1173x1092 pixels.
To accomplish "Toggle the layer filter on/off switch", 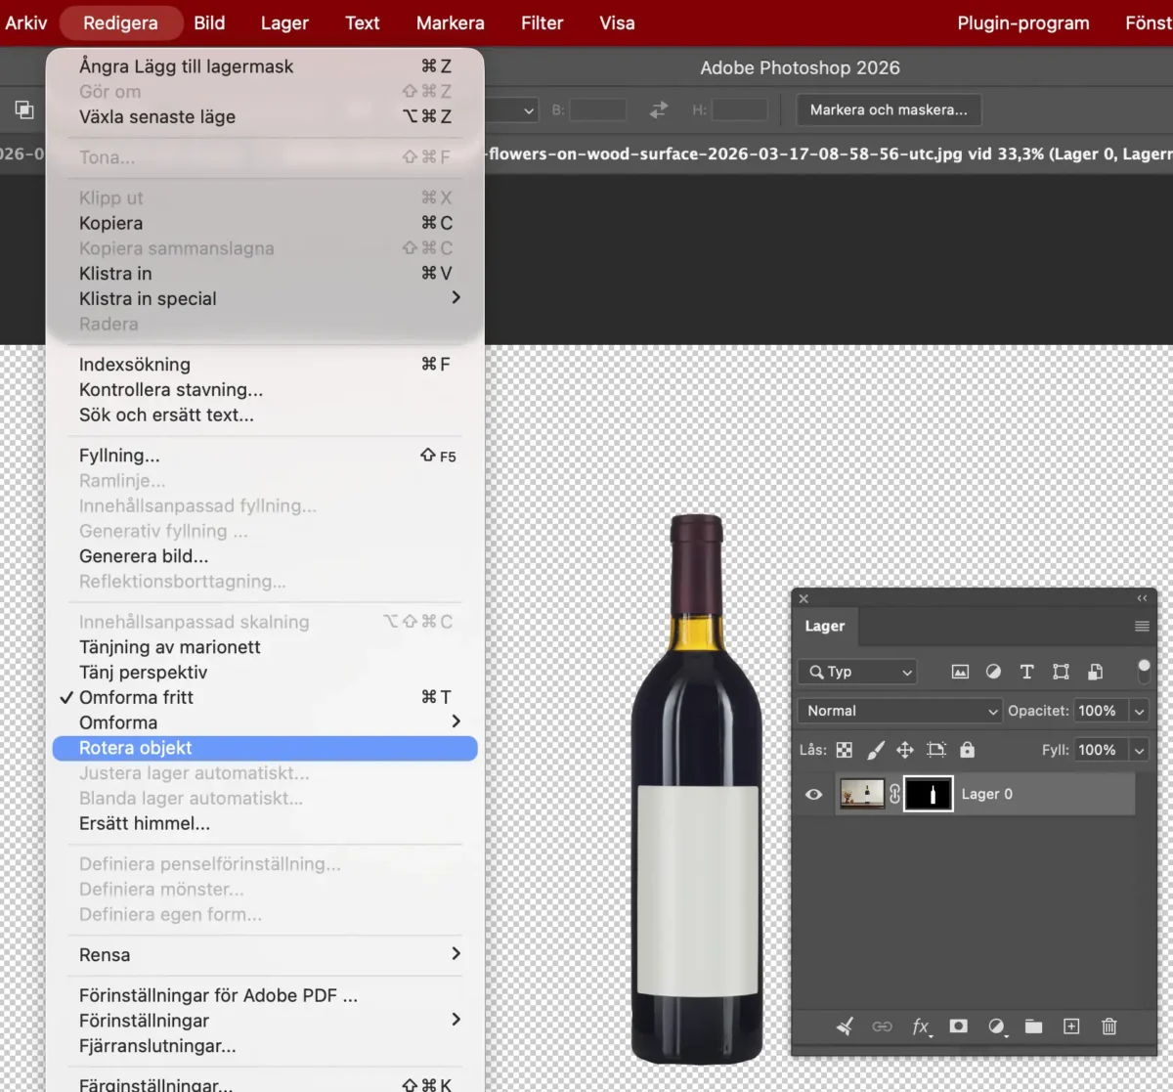I will pos(1144,671).
